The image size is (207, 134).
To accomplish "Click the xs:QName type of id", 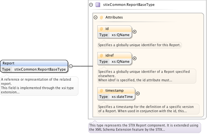I will point(120,35).
